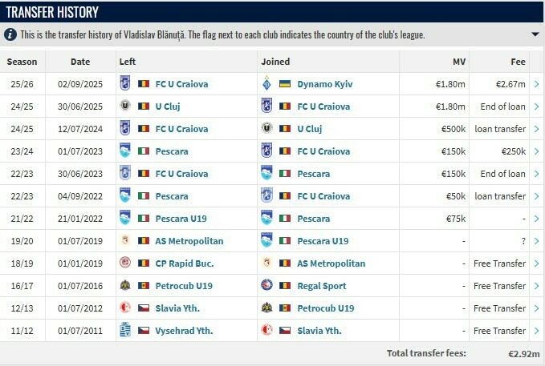Open details arrow for the 2011 Slavia Yth. transfer
The height and width of the screenshot is (366, 545).
tap(536, 331)
